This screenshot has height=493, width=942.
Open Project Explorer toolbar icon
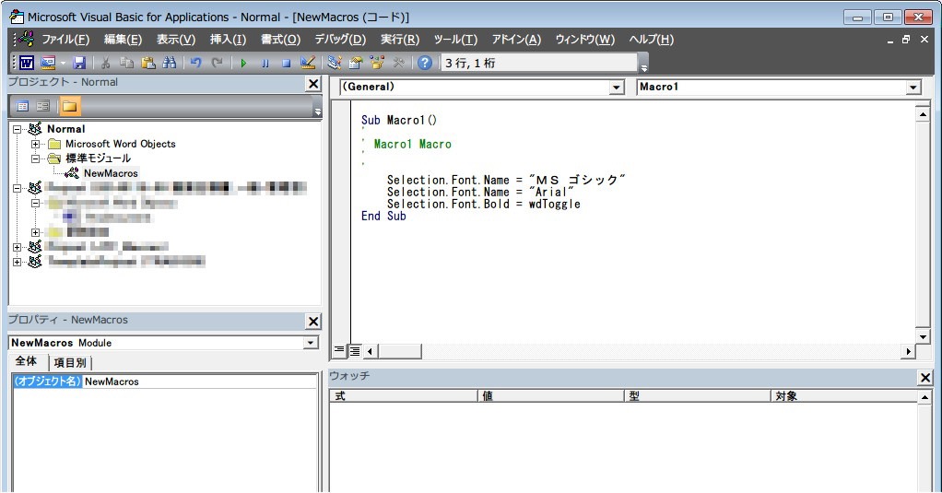pos(335,63)
